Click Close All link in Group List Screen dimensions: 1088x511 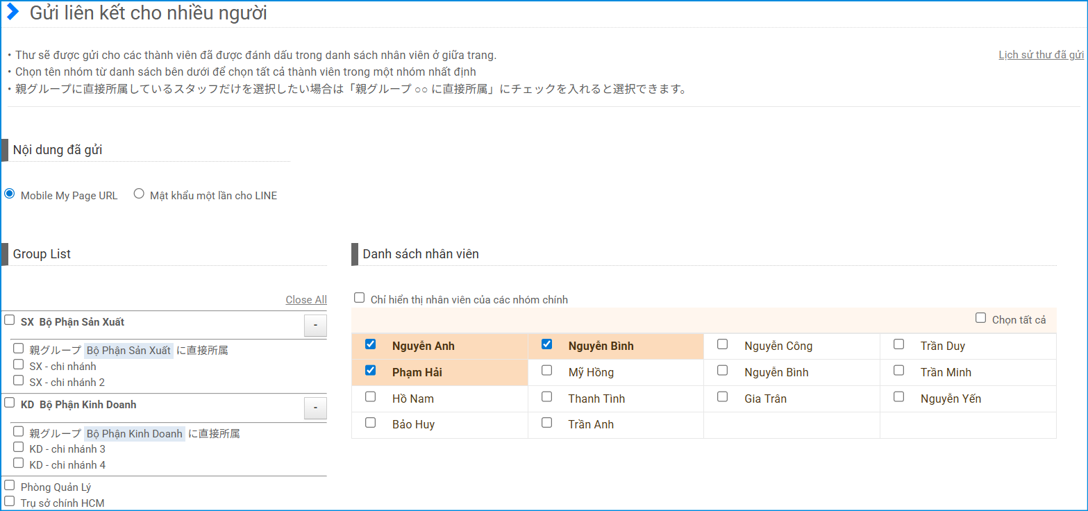(306, 300)
